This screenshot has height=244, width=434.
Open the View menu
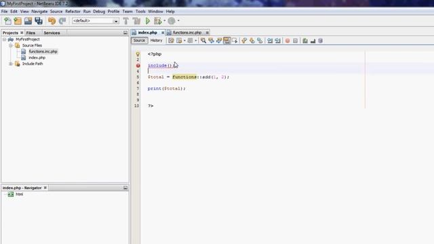(x=24, y=12)
